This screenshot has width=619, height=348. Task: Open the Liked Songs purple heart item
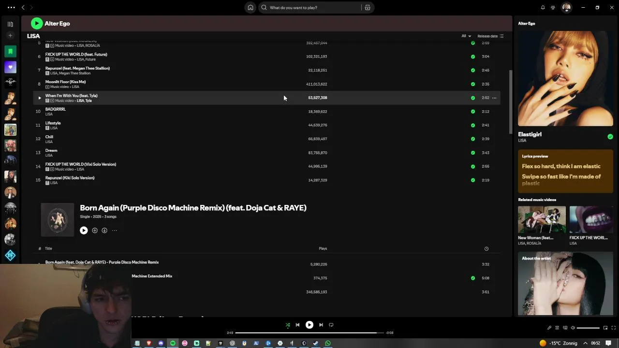click(10, 67)
